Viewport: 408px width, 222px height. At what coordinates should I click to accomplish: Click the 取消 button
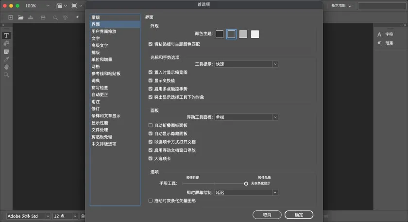(267, 215)
